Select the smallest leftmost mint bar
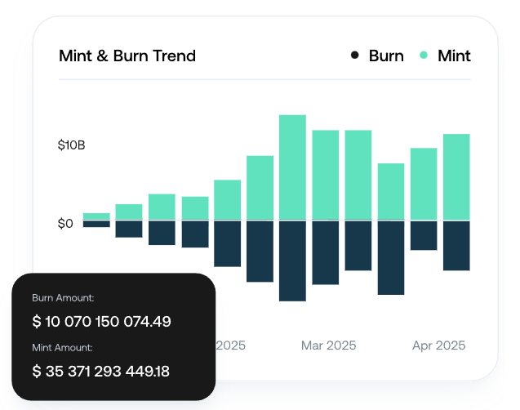 pyautogui.click(x=96, y=216)
